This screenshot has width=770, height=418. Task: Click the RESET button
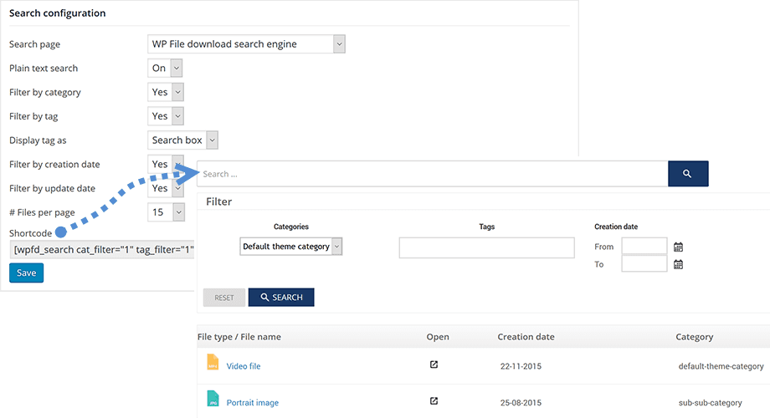[224, 298]
